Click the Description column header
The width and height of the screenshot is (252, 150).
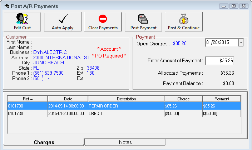pos(126,99)
